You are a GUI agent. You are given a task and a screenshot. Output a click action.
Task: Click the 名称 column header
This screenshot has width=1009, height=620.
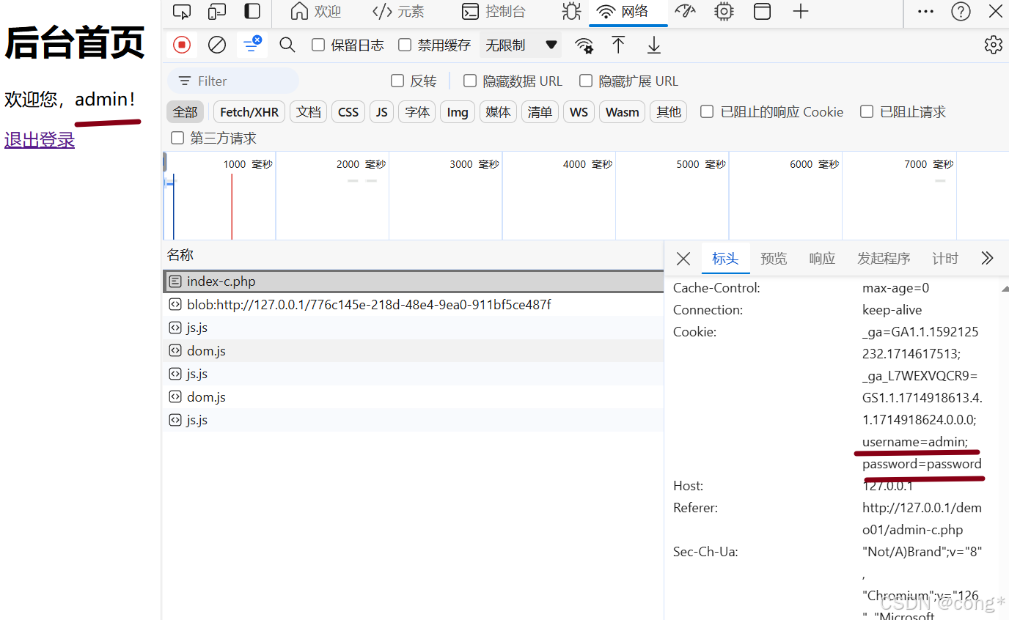click(x=180, y=255)
